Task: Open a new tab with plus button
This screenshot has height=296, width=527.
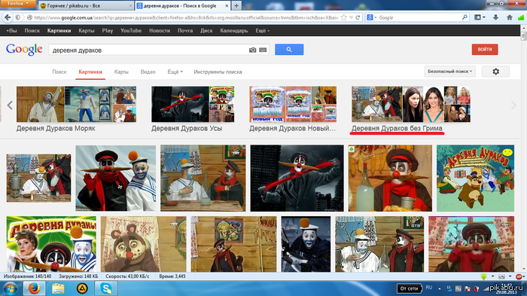Action: (236, 6)
